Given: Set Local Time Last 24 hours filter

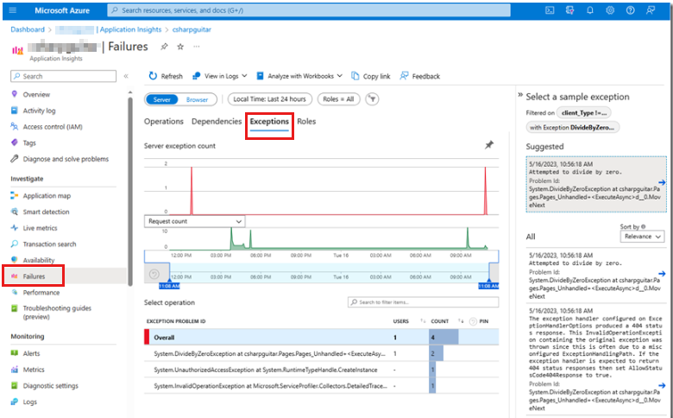Looking at the screenshot, I should 270,99.
